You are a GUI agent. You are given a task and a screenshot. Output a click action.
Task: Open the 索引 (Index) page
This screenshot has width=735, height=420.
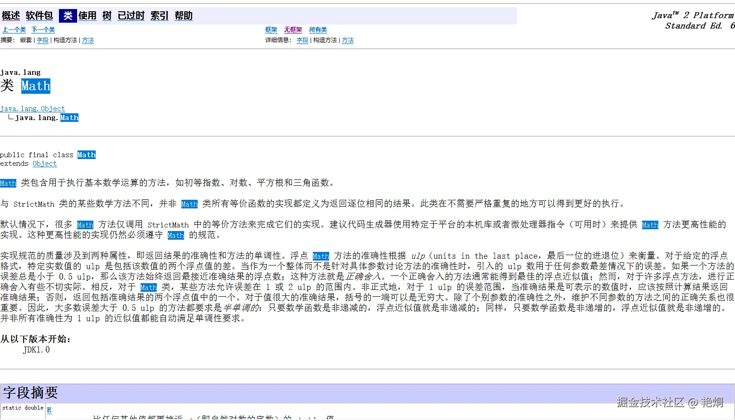(x=159, y=15)
